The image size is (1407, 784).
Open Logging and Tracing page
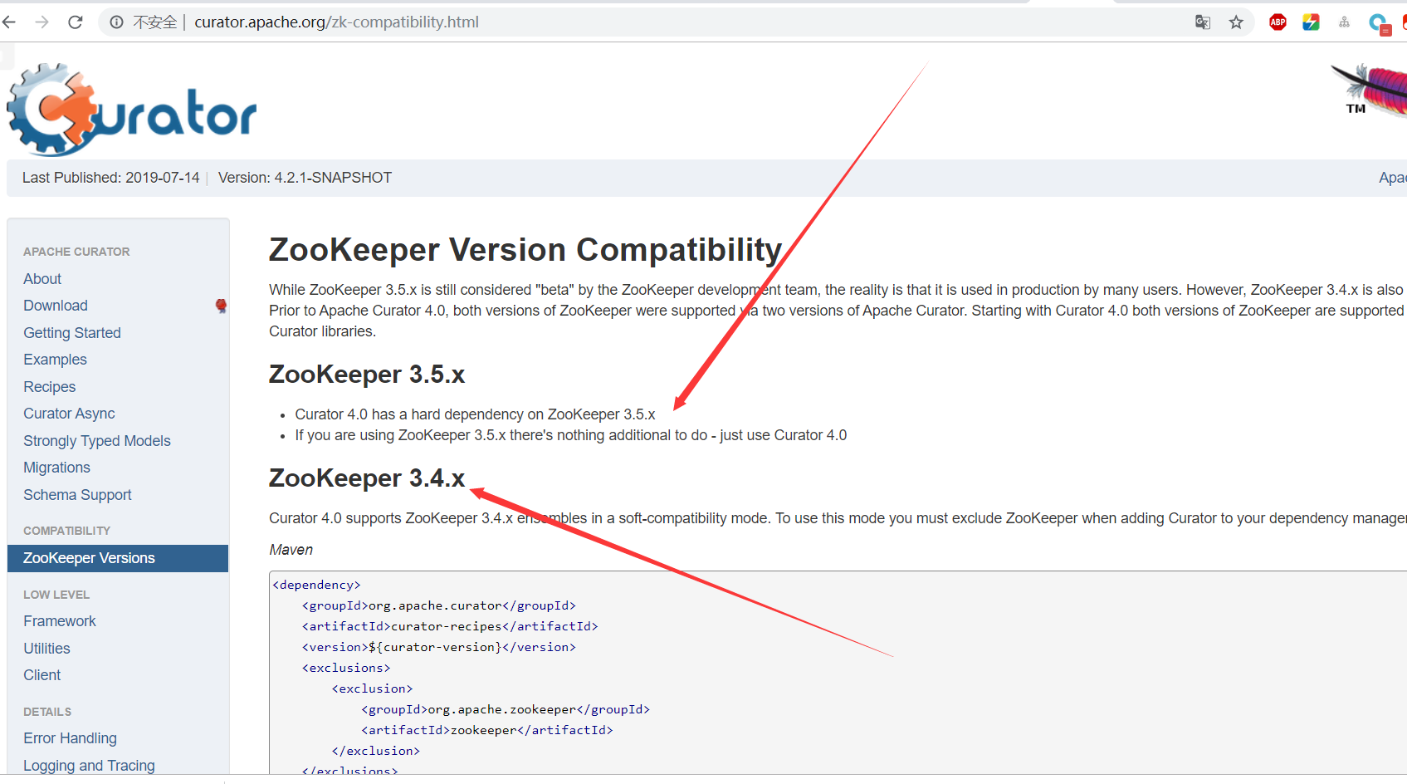click(x=89, y=766)
